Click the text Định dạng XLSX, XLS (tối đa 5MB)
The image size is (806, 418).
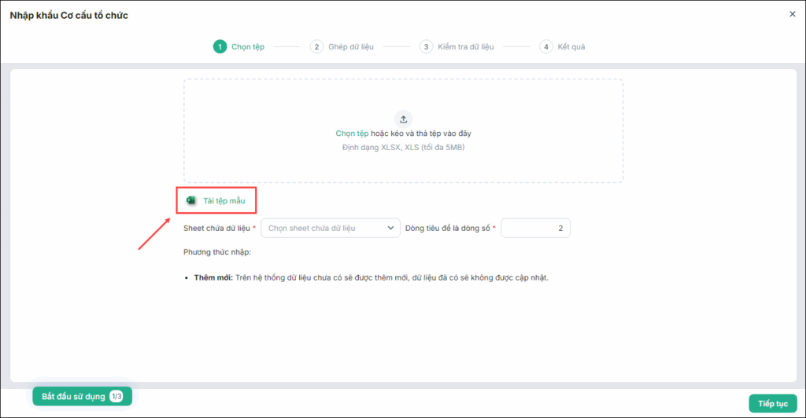click(404, 147)
